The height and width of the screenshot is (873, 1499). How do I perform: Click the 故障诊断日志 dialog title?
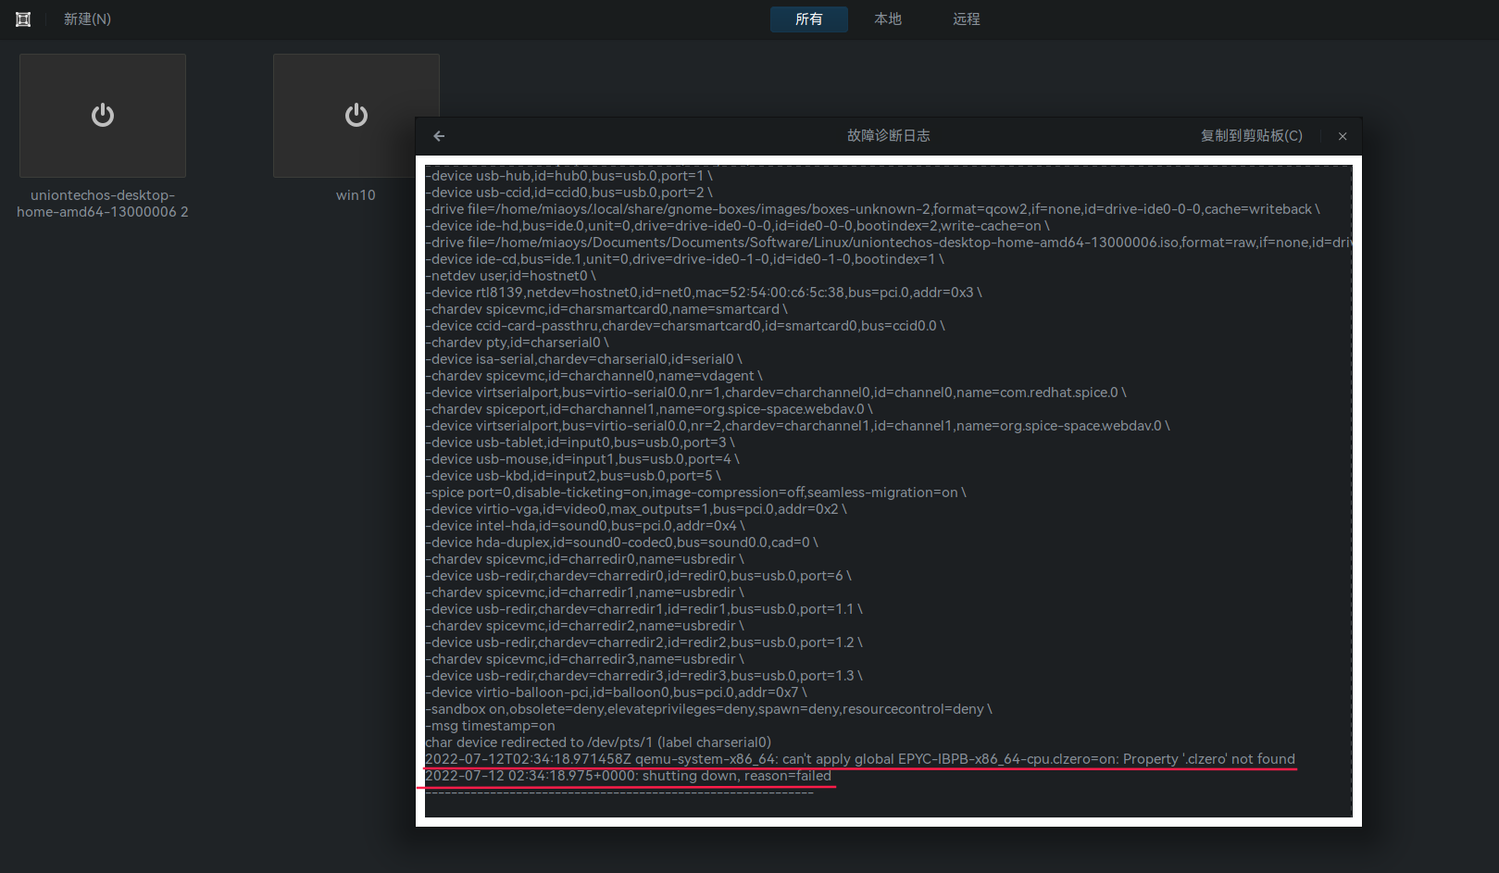coord(888,136)
